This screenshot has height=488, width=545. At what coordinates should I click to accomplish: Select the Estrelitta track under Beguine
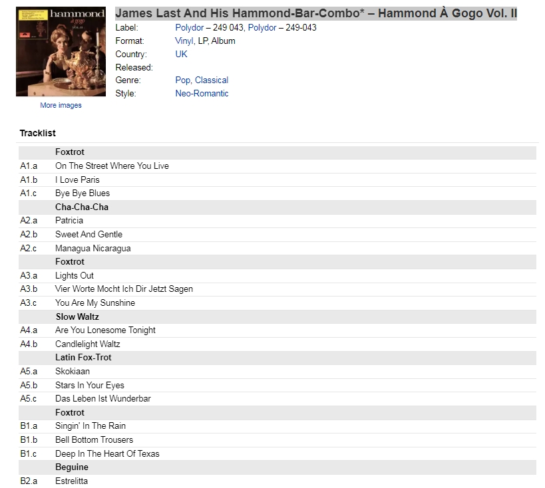71,481
